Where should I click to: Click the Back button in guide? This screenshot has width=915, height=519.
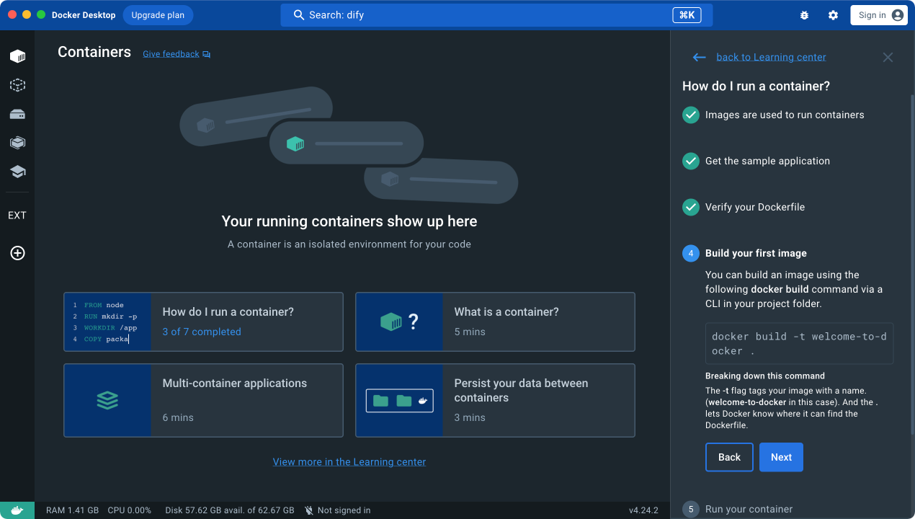click(x=729, y=457)
